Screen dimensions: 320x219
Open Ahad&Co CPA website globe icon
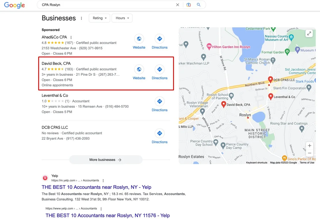139,39
